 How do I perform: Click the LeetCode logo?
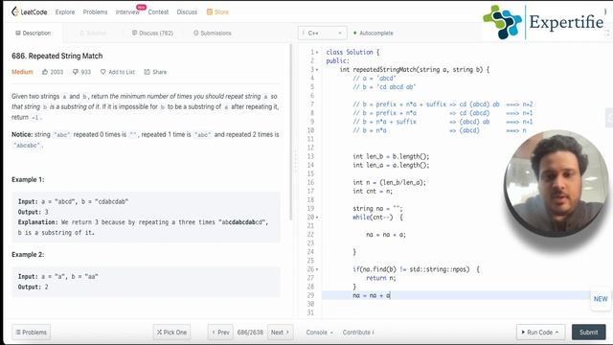[30, 11]
